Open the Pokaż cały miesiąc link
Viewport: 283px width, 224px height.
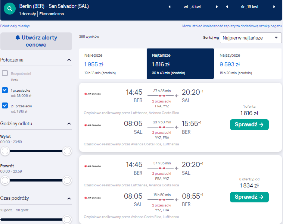(x=15, y=26)
